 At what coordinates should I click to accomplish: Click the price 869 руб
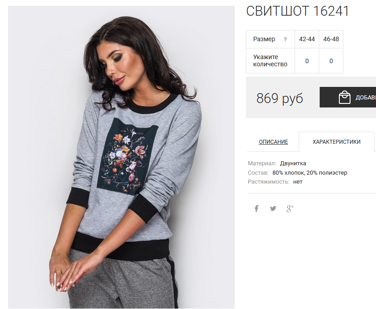[279, 98]
